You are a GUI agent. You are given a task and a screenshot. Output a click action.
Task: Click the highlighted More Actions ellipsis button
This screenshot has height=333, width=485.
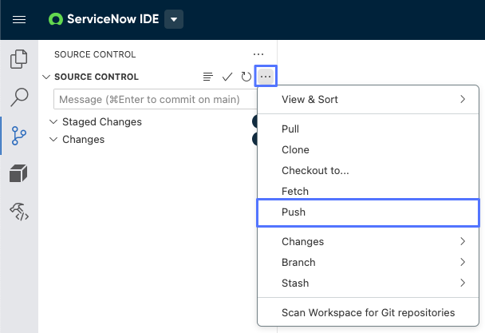coord(266,76)
